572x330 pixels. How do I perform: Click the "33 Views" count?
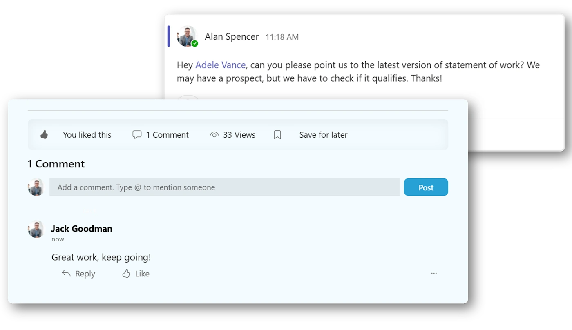239,135
